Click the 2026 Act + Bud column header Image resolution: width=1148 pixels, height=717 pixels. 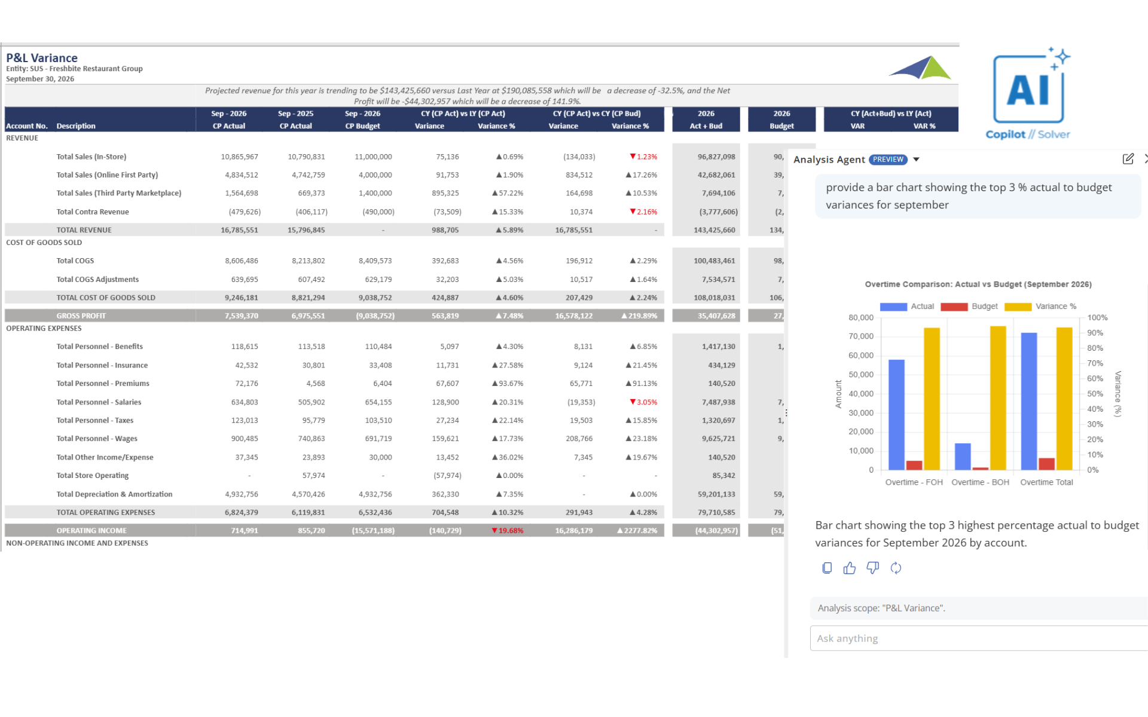[706, 119]
